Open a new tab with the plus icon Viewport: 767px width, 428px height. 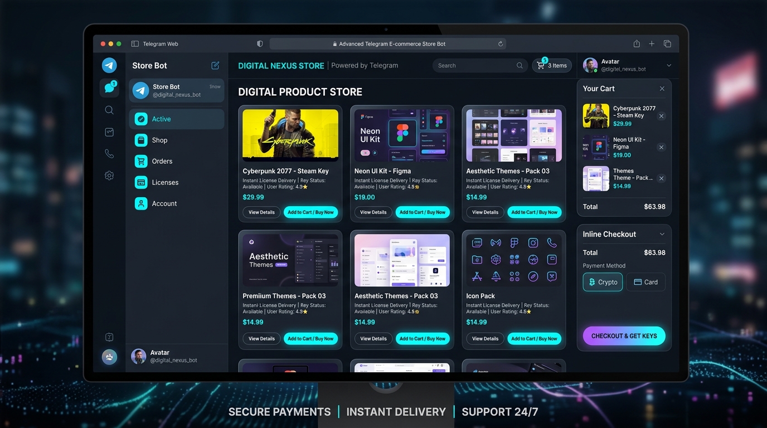652,43
